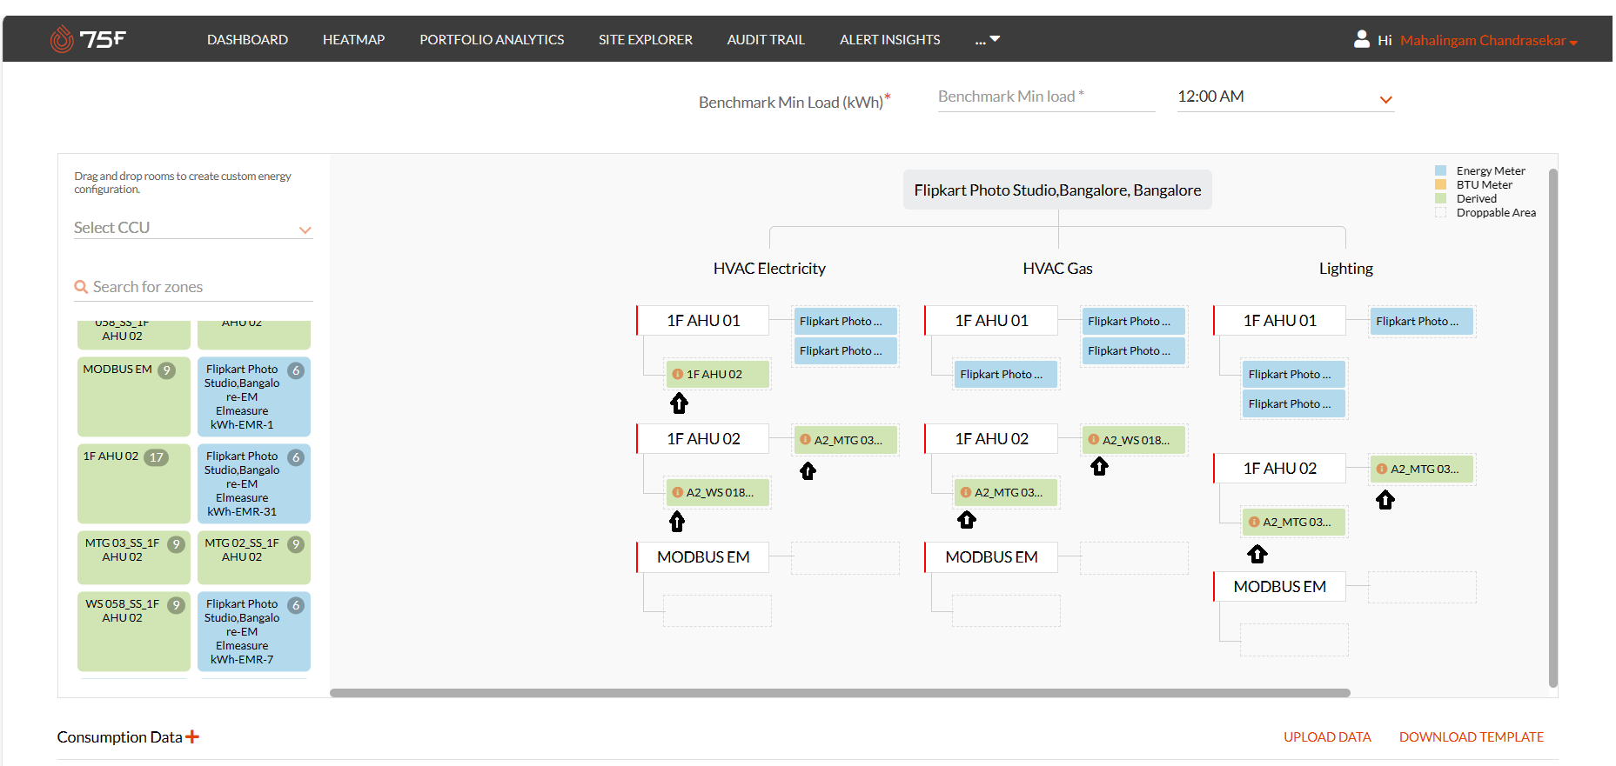Click info icon on HVAC Electricity A2_WS 018 chip
Viewport: 1616px width, 766px height.
point(677,492)
